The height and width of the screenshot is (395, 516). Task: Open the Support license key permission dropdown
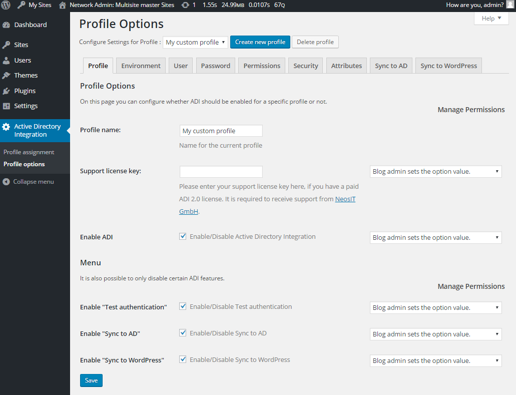435,172
